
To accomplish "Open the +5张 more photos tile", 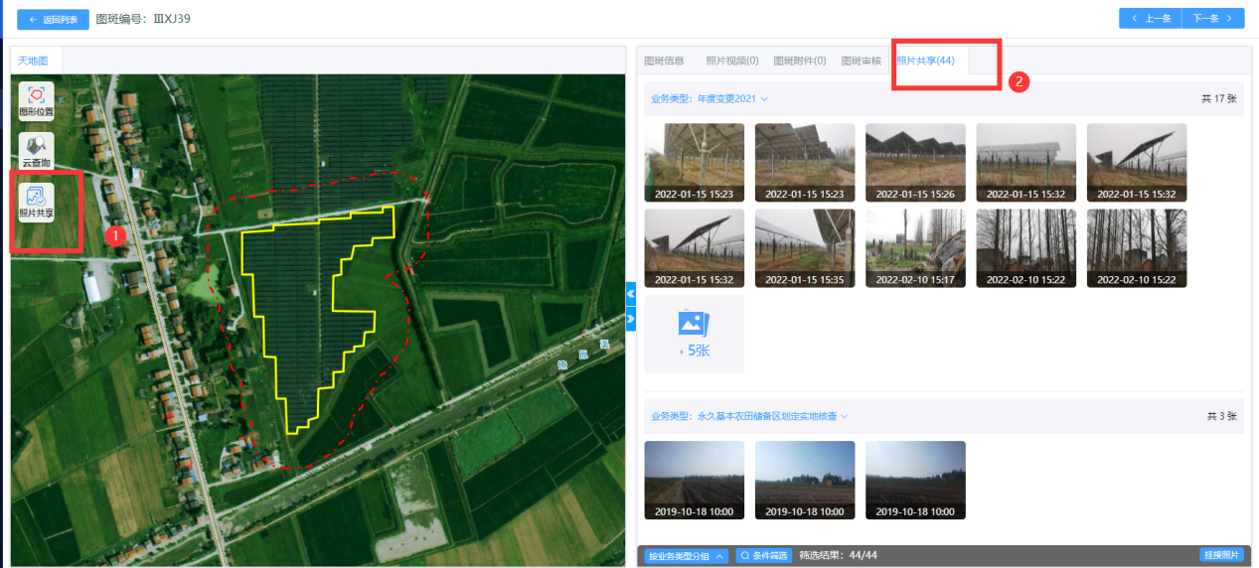I will [x=695, y=334].
